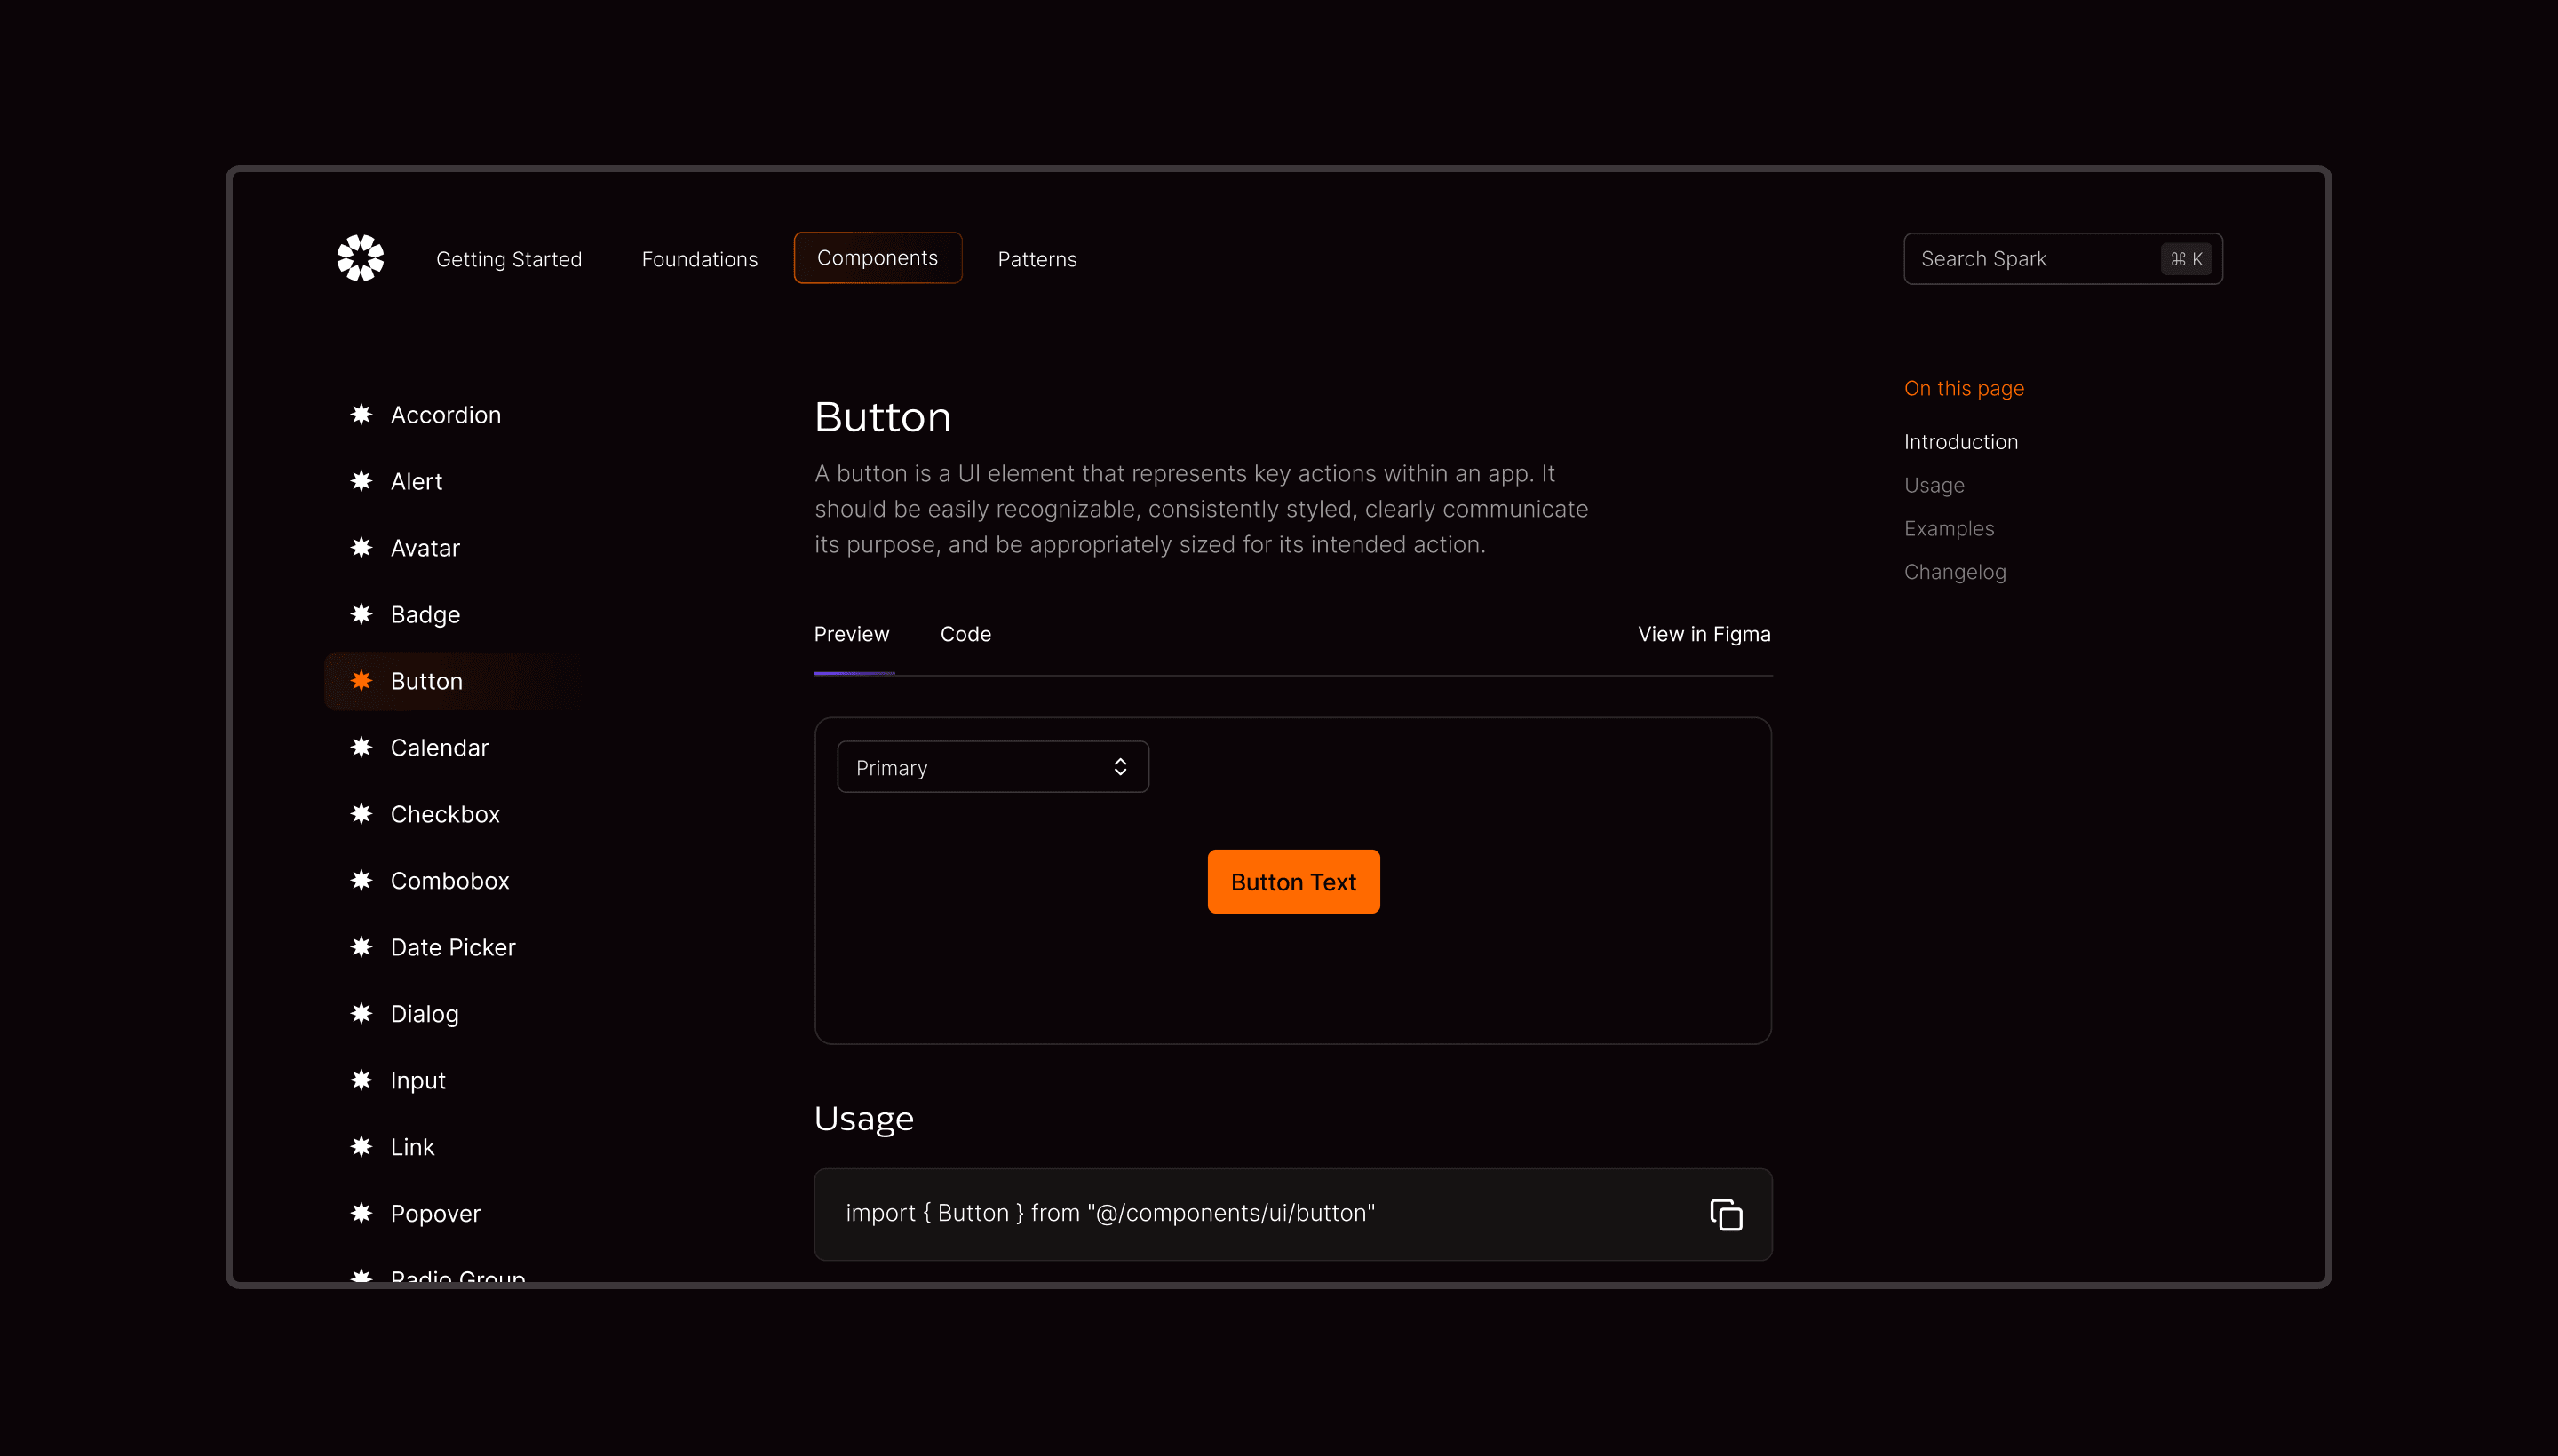
Task: Click the orange star beside Button
Action: (361, 681)
